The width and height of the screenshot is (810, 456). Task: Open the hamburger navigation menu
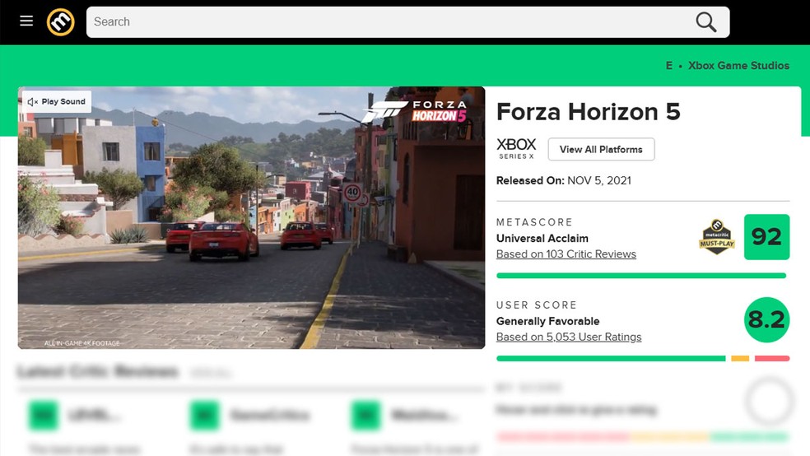pos(26,21)
